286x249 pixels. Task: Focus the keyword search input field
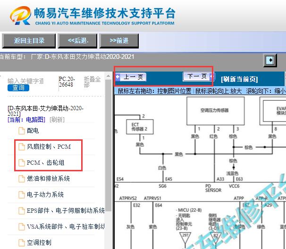click(x=25, y=81)
